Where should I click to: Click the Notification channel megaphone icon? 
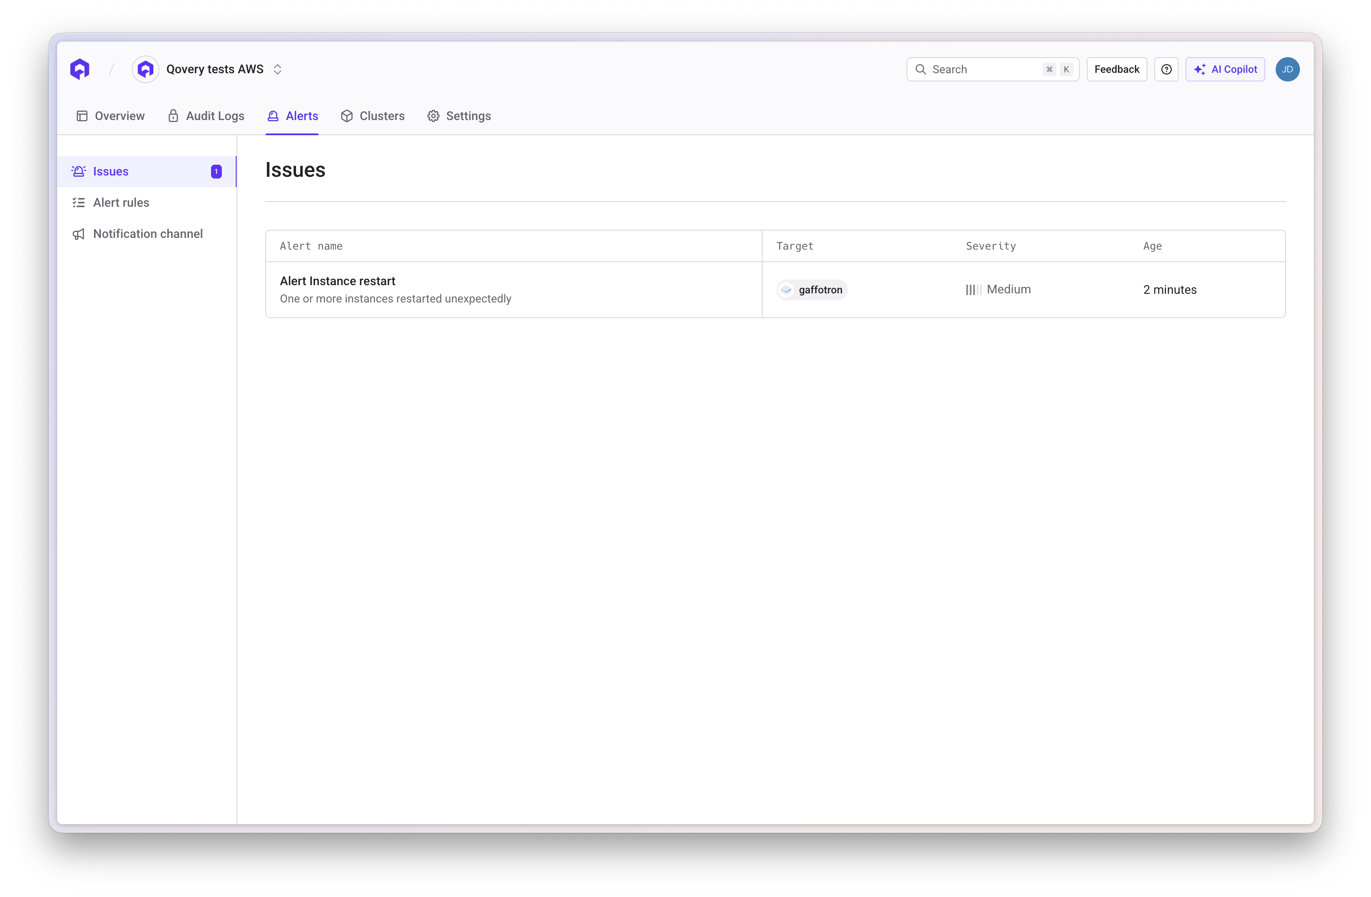click(x=78, y=233)
